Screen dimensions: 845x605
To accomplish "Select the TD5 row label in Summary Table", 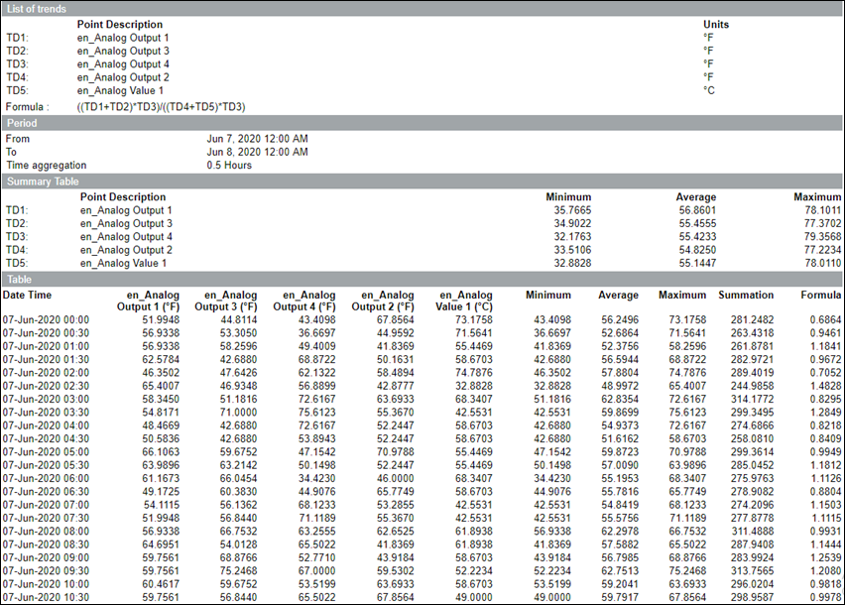I will tap(17, 263).
